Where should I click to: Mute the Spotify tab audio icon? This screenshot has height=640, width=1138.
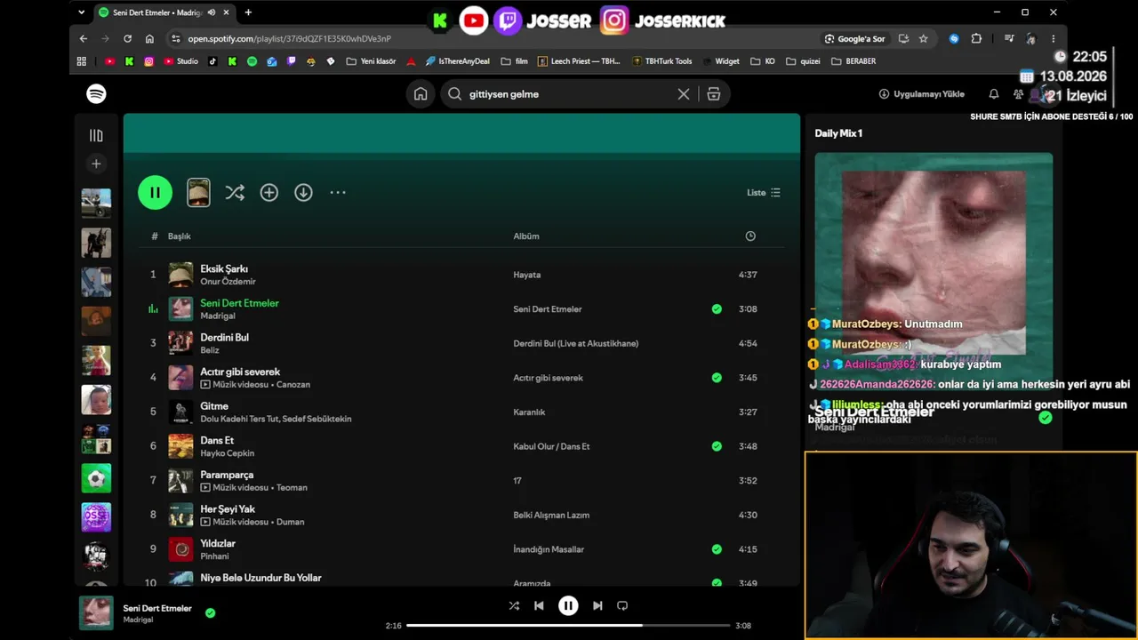(x=212, y=12)
